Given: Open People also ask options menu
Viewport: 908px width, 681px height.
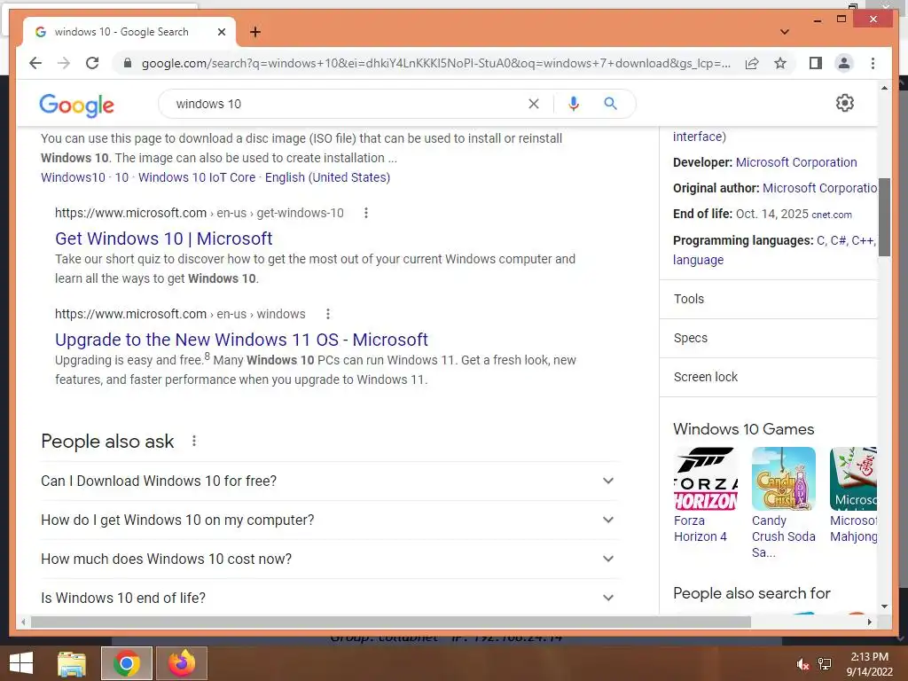Looking at the screenshot, I should click(x=194, y=442).
